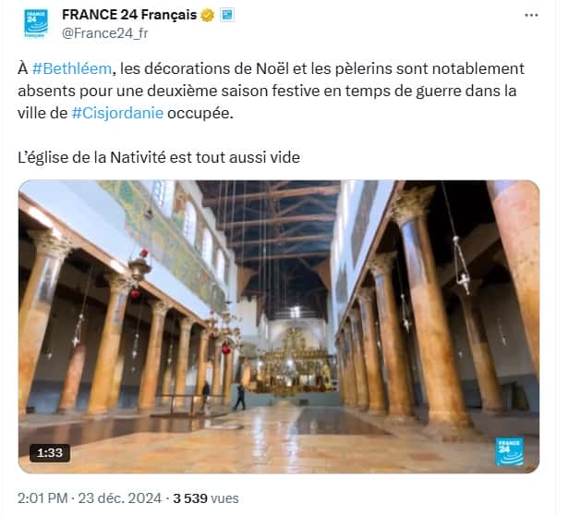Click the square affiliate badge beside the name
Viewport: 569px width, 516px height.
point(227,16)
